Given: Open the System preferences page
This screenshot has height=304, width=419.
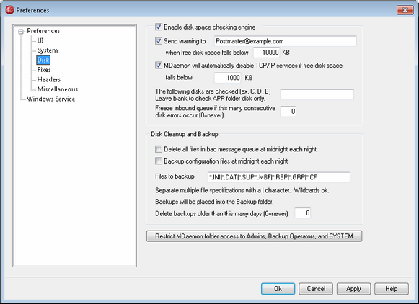Looking at the screenshot, I should [48, 50].
